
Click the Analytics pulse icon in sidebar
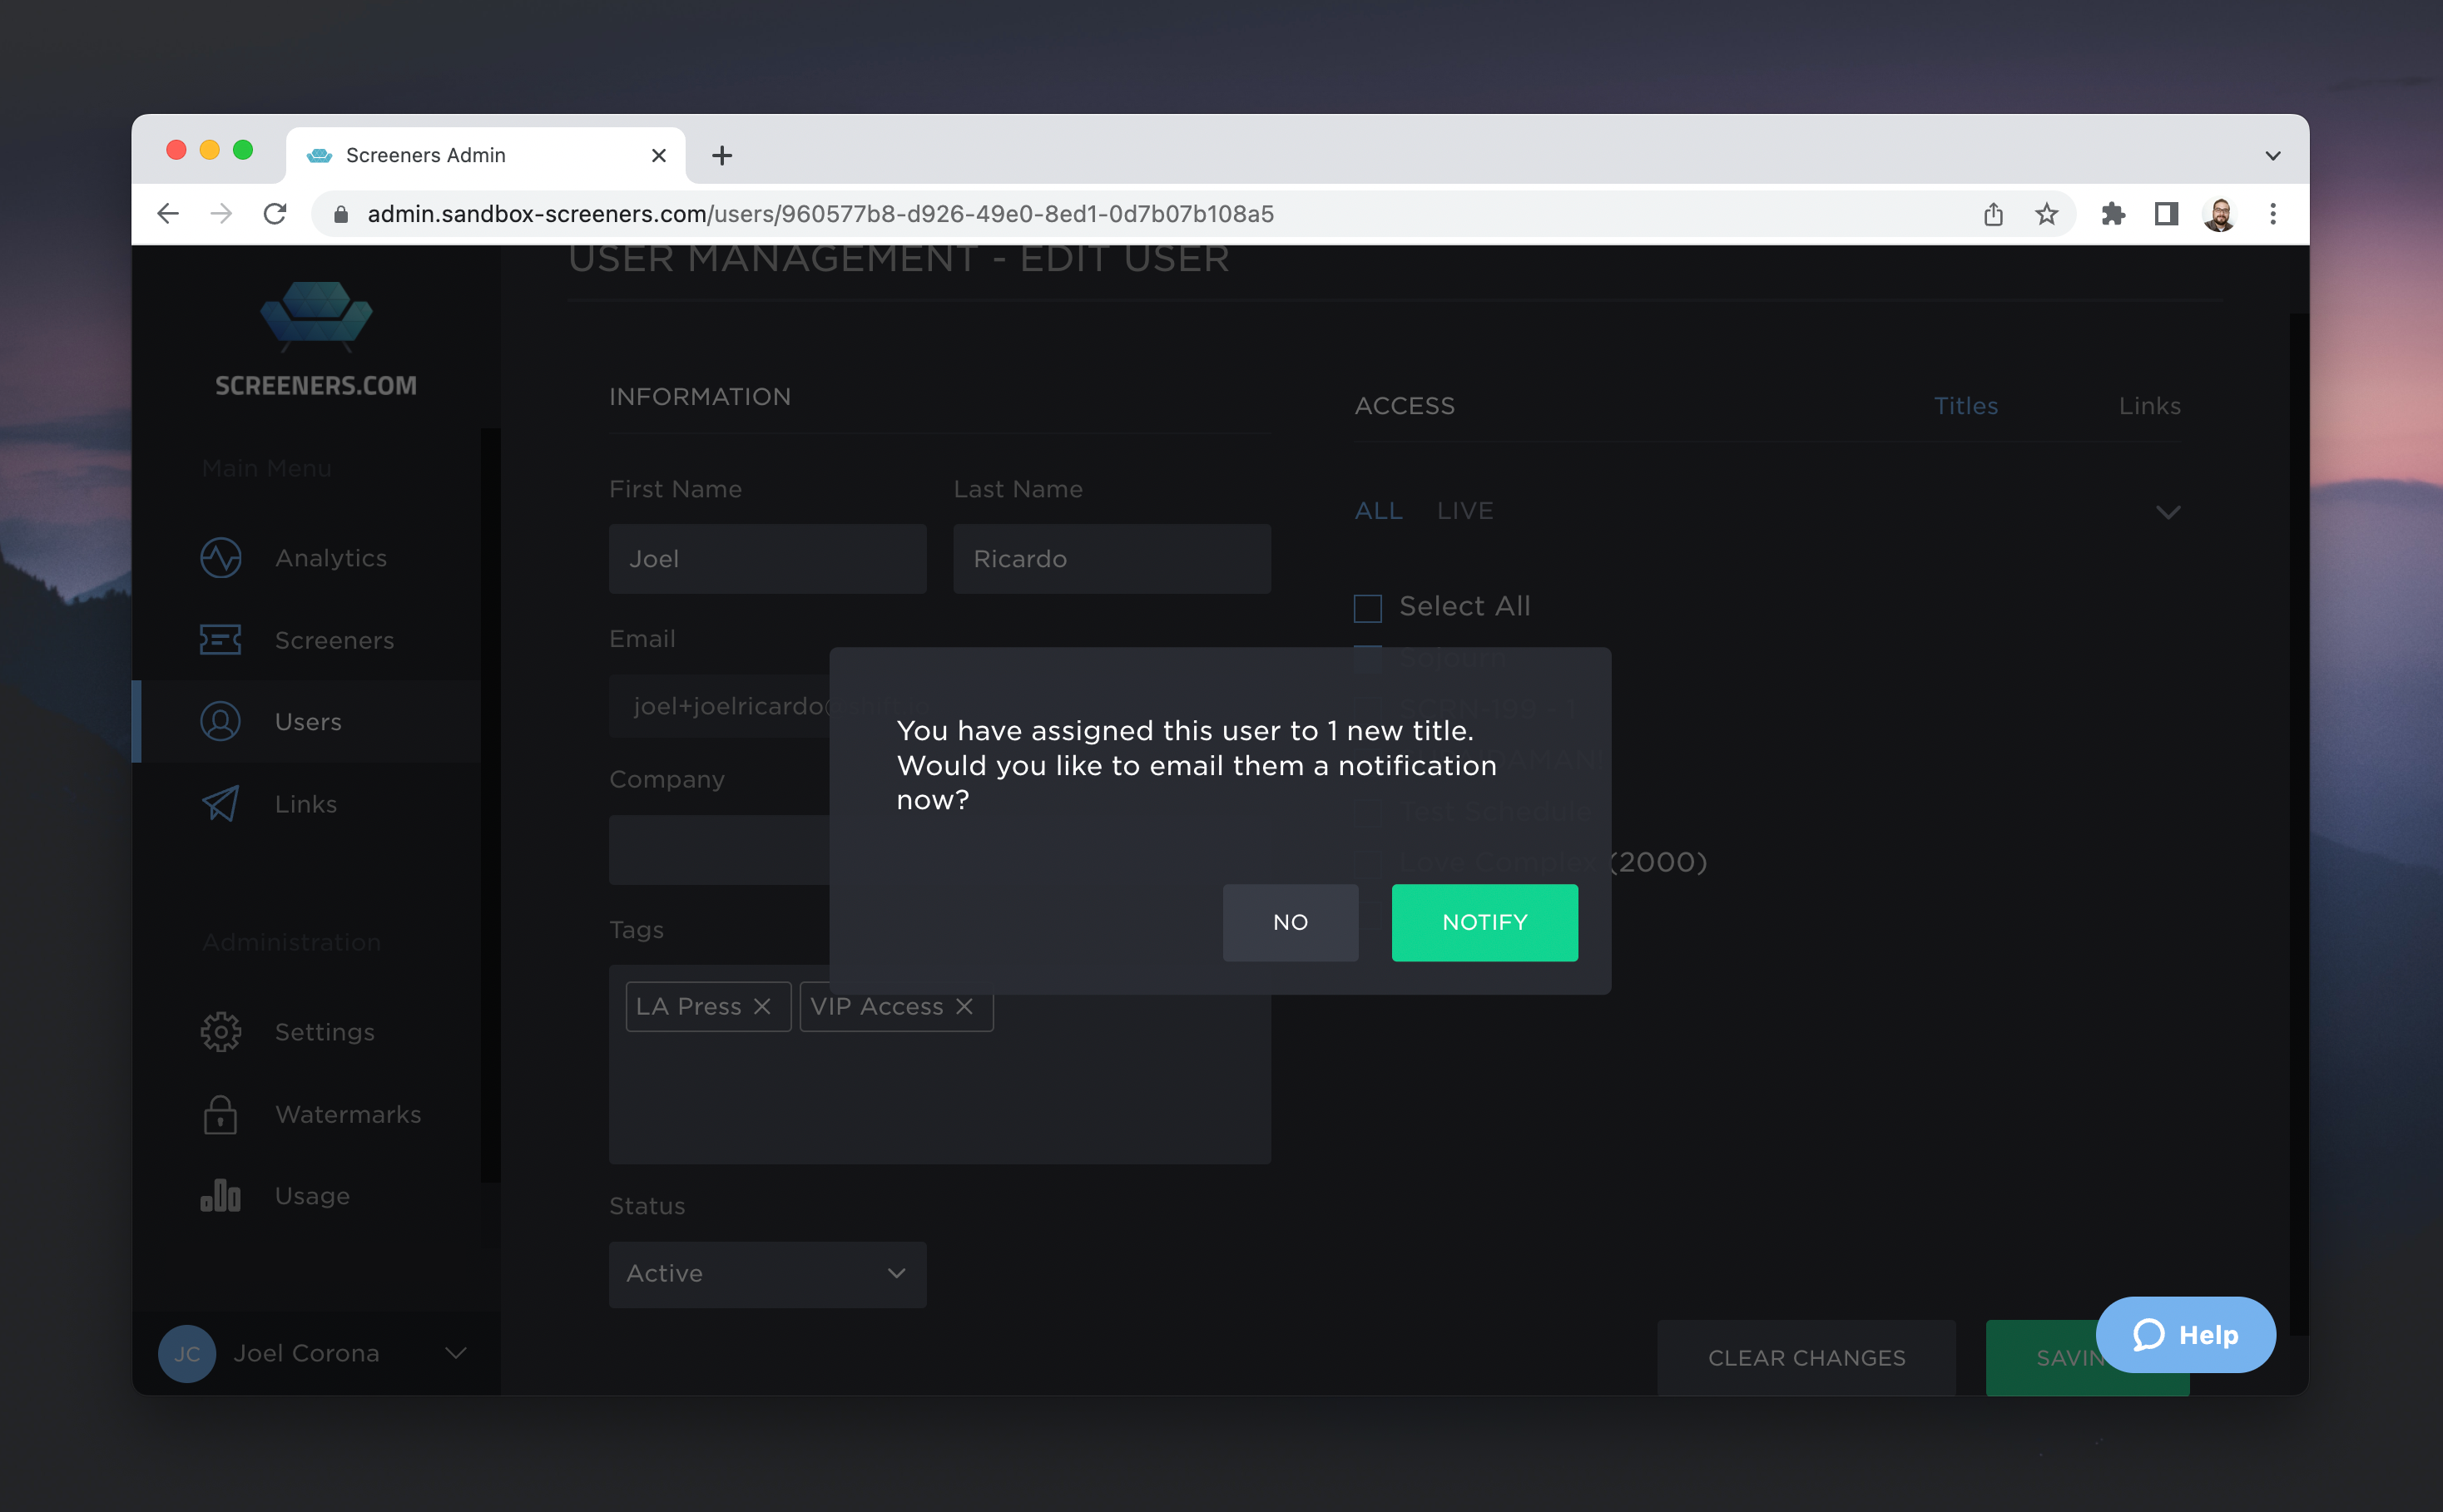click(x=221, y=558)
